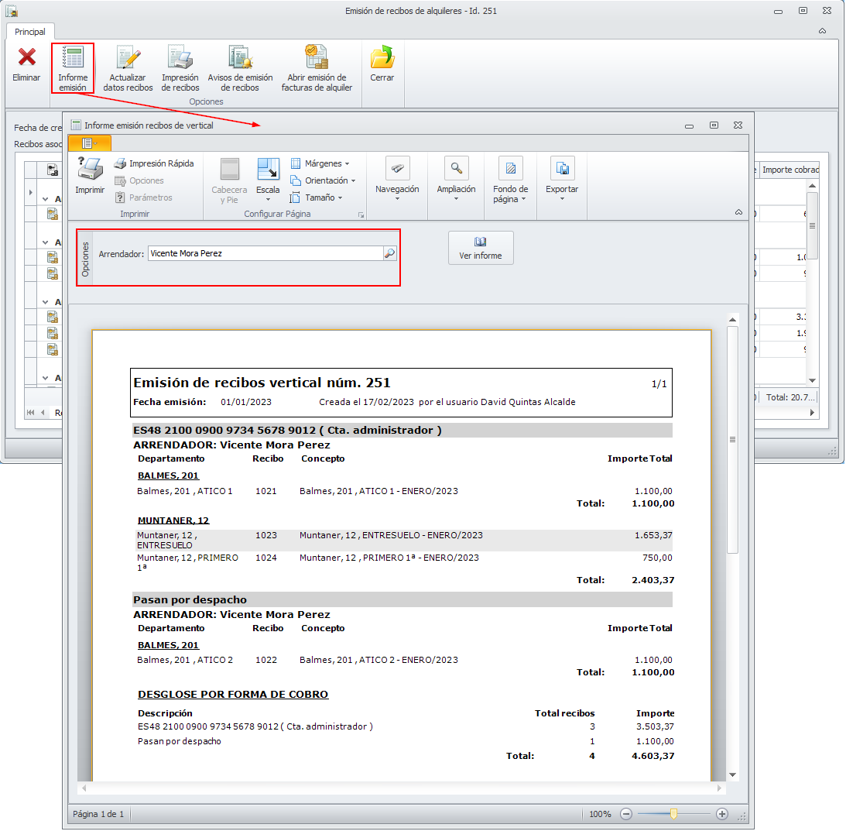Viewport: 846px width, 831px height.
Task: Click the preview horizontal scroll-right arrow
Action: pos(719,788)
